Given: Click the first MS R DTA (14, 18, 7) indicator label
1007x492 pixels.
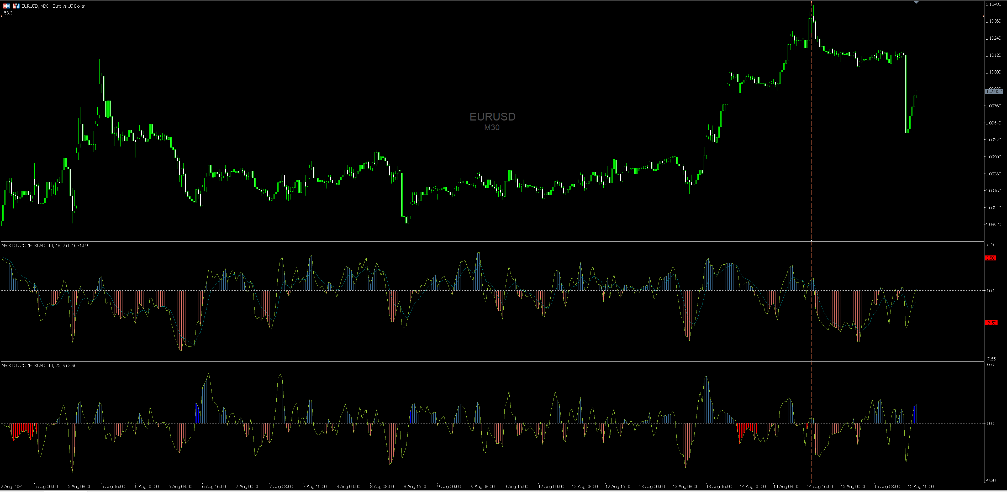Looking at the screenshot, I should pyautogui.click(x=45, y=246).
